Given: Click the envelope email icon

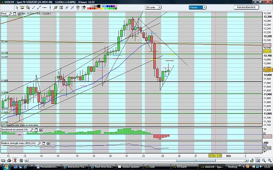Looking at the screenshot, I should point(3,160).
